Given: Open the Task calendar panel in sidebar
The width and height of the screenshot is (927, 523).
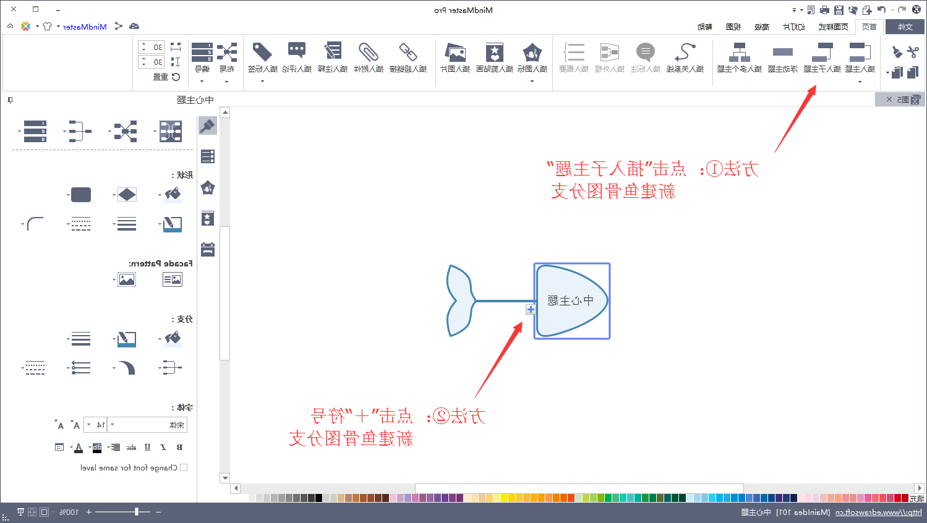Looking at the screenshot, I should coord(208,249).
